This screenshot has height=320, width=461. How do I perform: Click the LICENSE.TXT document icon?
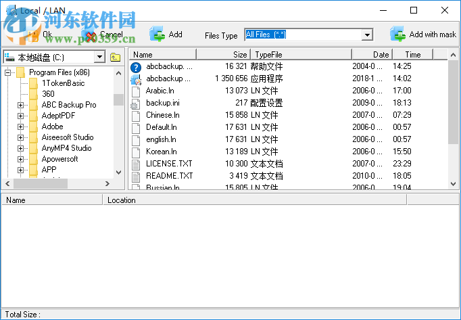(x=136, y=164)
